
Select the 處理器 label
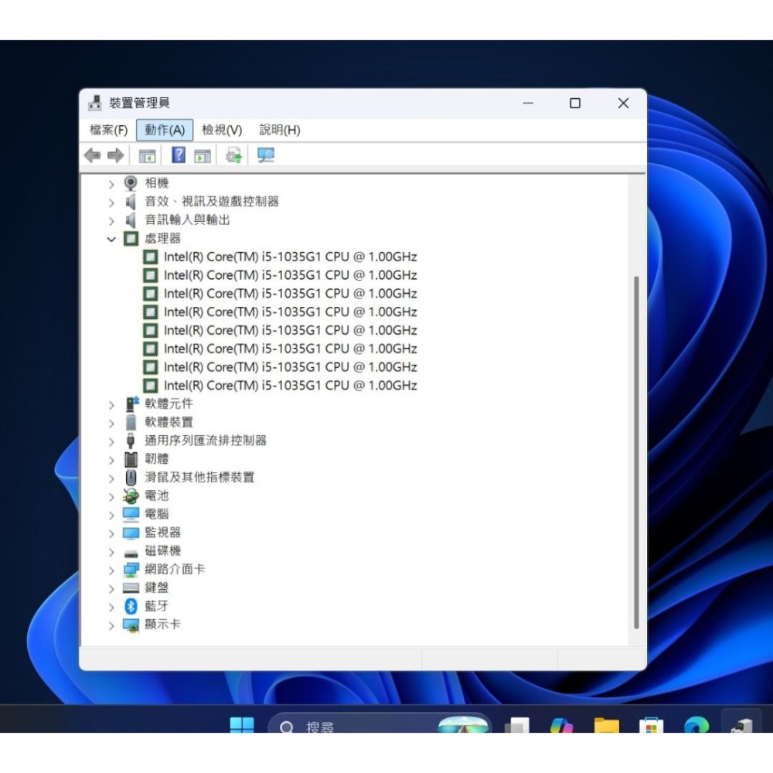(x=162, y=239)
